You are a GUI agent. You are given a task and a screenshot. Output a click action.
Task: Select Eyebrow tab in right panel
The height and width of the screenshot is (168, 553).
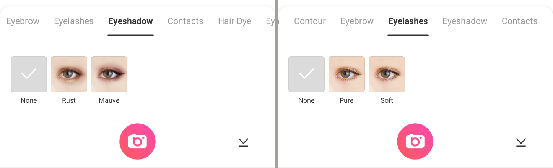pyautogui.click(x=357, y=21)
